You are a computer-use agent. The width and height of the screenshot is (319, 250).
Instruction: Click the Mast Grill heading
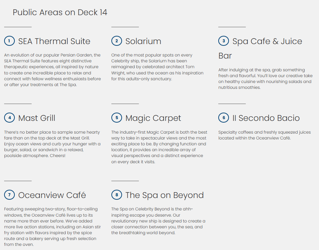[x=37, y=118]
